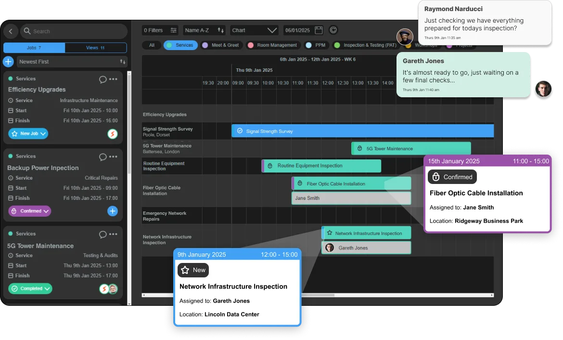Expand the Name A-Z sort dropdown
Image resolution: width=563 pixels, height=340 pixels.
coord(205,30)
